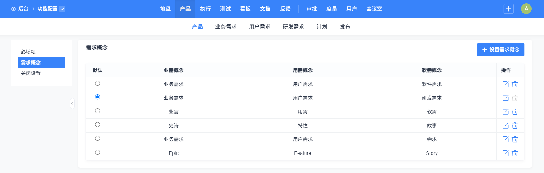
Task: Click the trash icon in the 业需 row
Action: pyautogui.click(x=515, y=112)
